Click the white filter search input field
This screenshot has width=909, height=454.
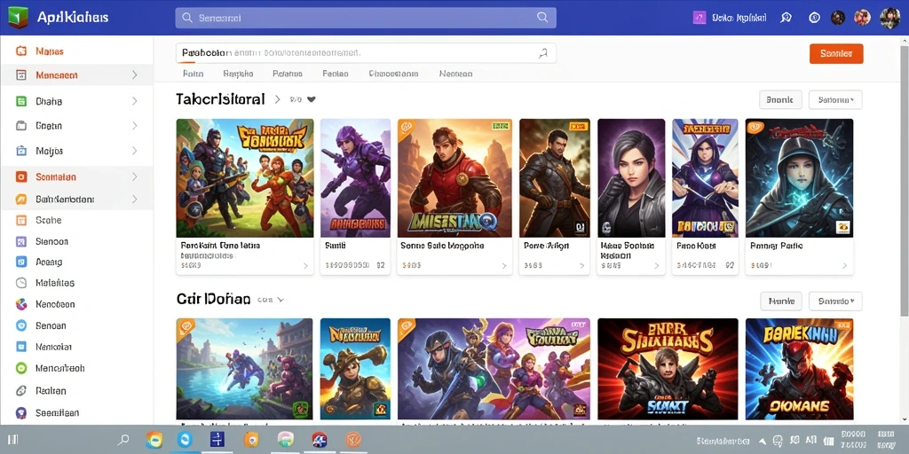(x=366, y=53)
